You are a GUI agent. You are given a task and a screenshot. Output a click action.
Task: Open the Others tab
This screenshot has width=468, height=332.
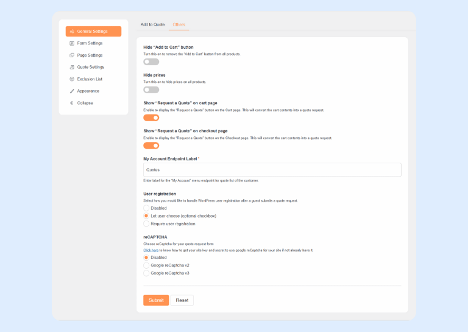coord(179,24)
